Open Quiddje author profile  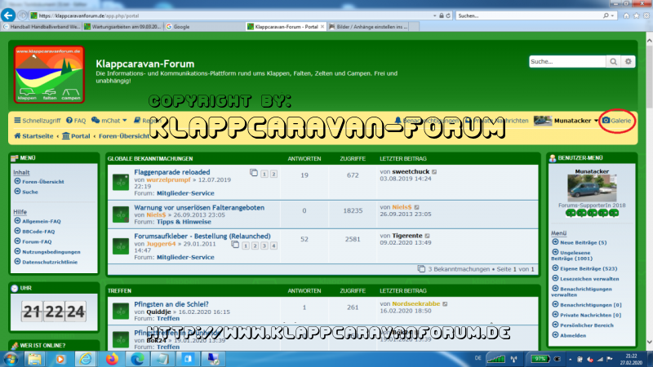pyautogui.click(x=158, y=312)
